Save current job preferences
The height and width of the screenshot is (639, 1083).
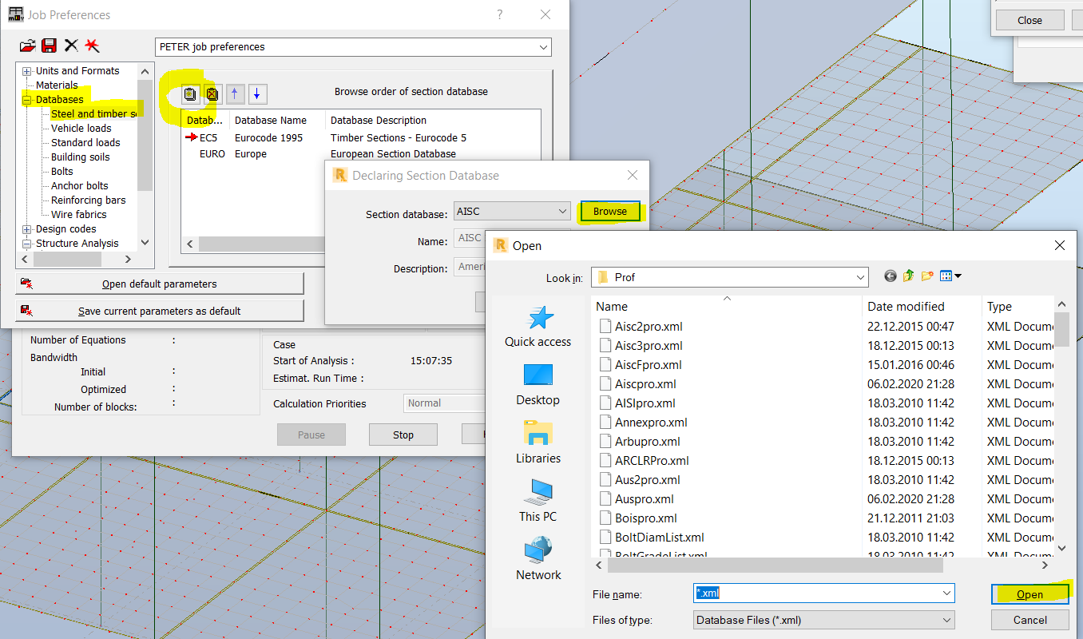click(x=49, y=46)
